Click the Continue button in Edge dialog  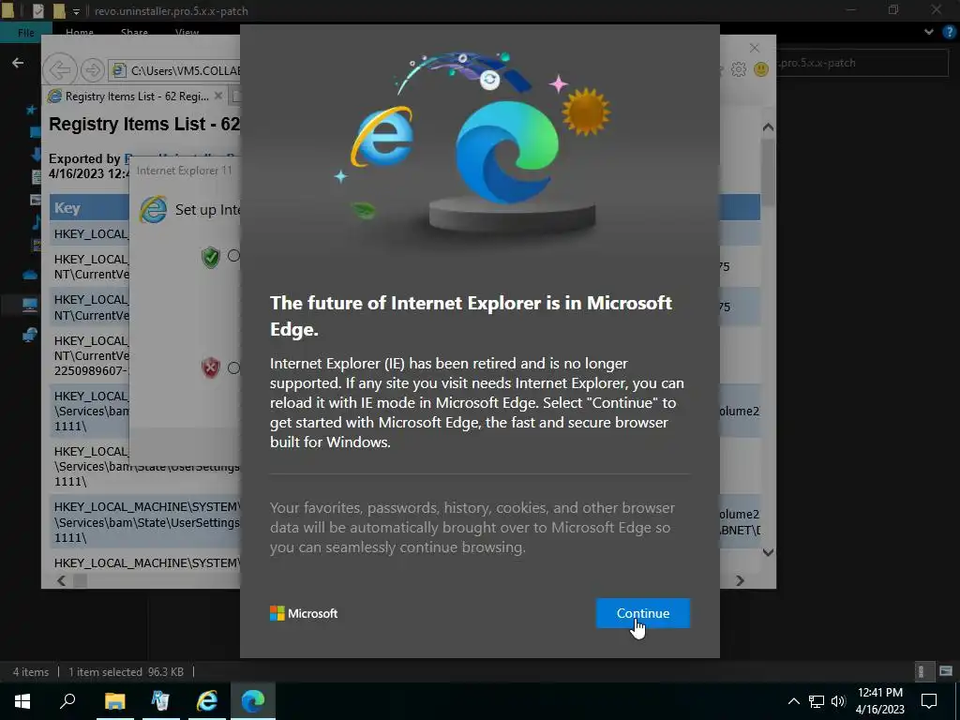[643, 613]
